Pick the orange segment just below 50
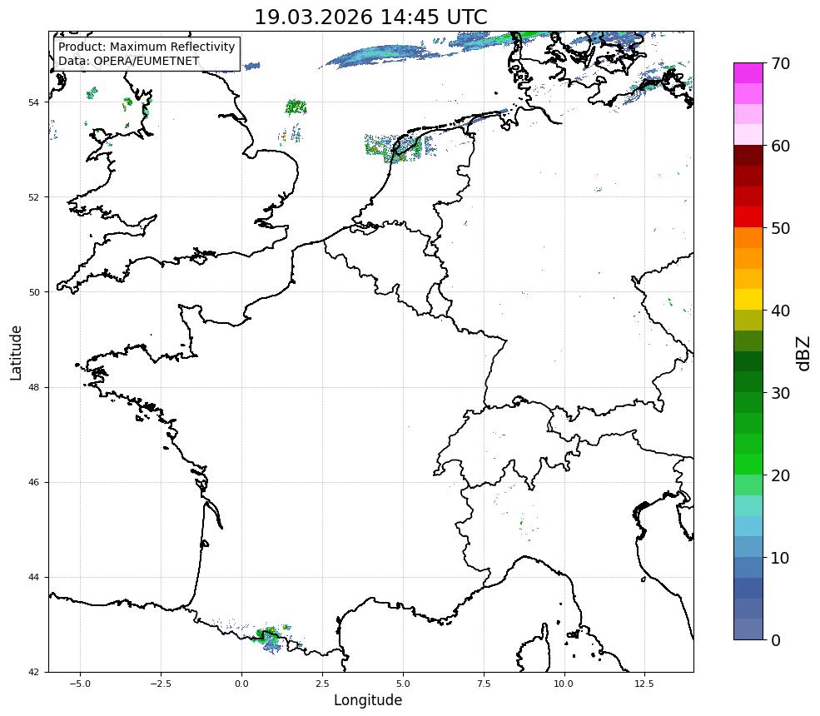The height and width of the screenshot is (716, 820). [748, 237]
